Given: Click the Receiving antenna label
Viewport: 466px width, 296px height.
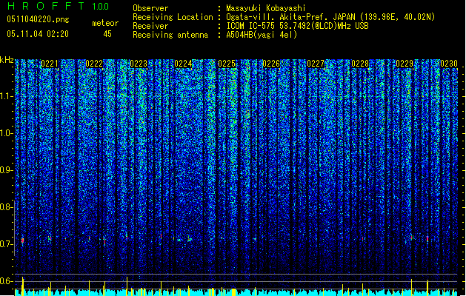Looking at the screenshot, I should point(170,35).
